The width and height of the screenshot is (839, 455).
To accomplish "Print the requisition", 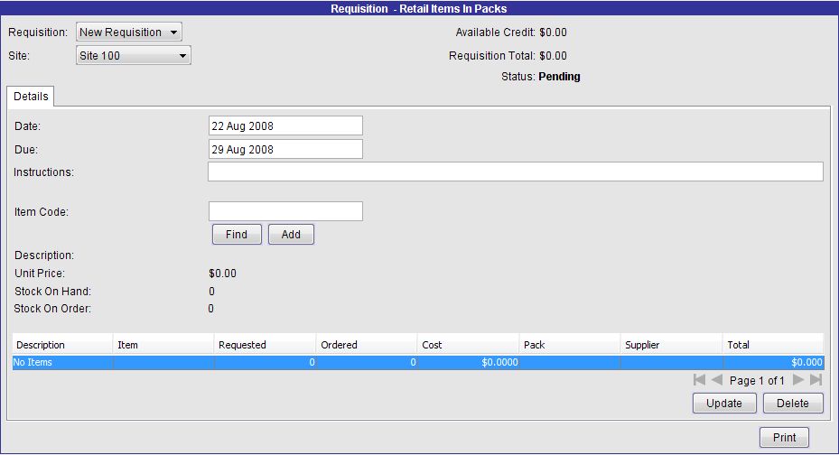I will tap(784, 438).
